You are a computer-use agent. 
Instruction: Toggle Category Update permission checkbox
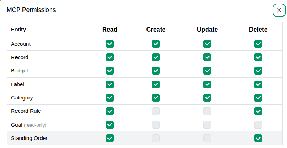[x=207, y=98]
